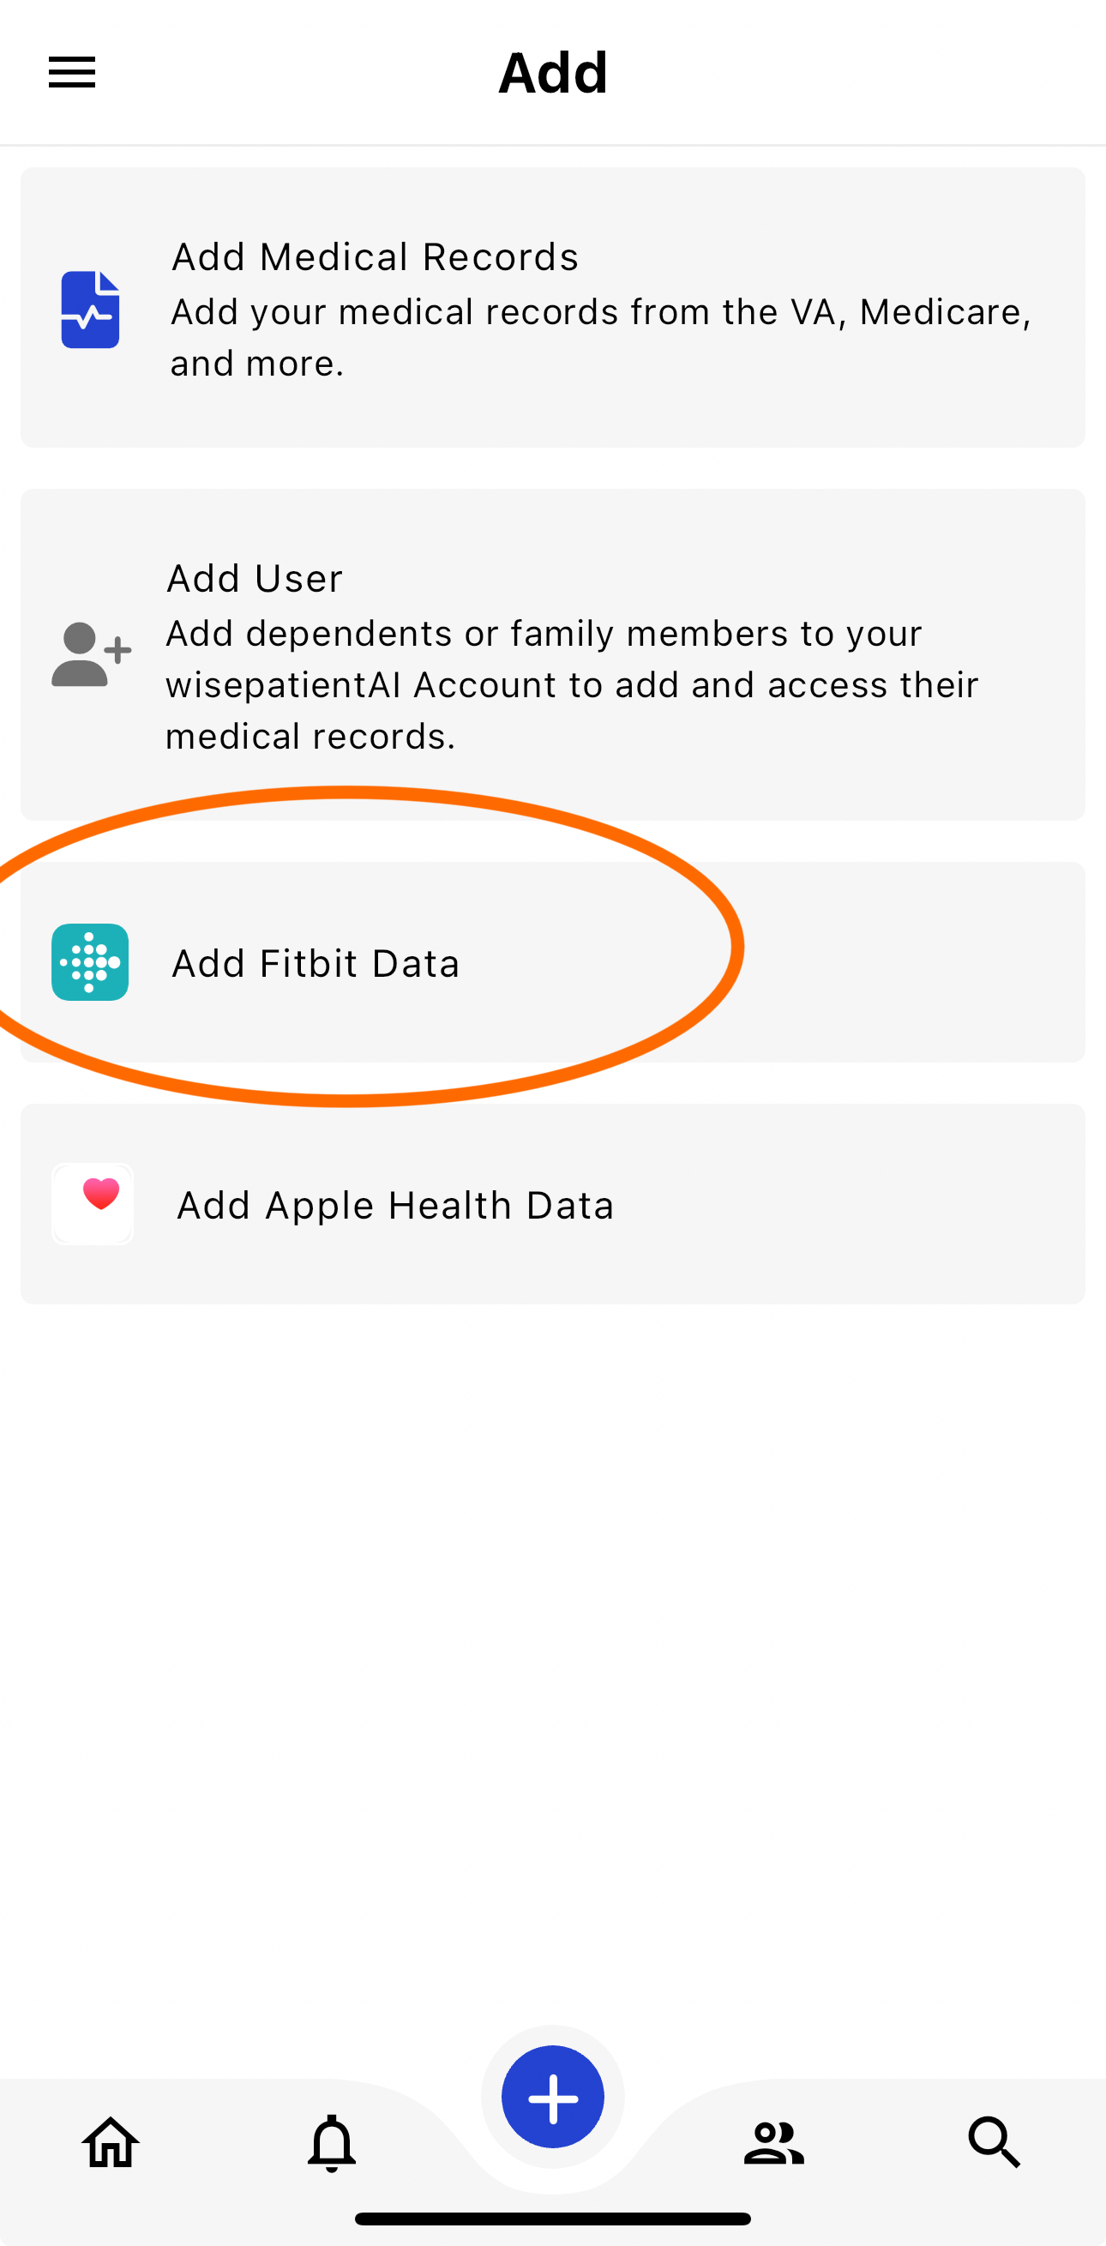Open search magnifier
The width and height of the screenshot is (1106, 2246).
click(995, 2142)
